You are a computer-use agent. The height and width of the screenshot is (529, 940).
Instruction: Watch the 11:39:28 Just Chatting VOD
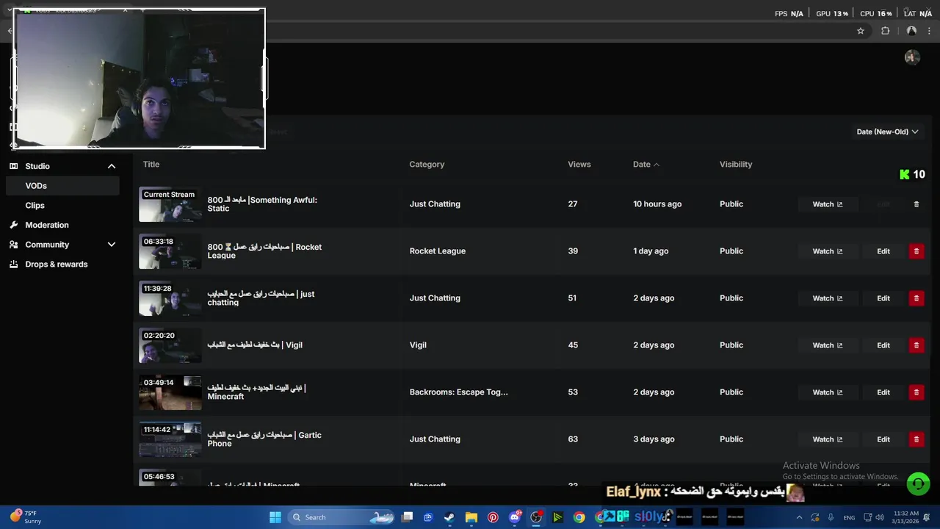click(827, 298)
